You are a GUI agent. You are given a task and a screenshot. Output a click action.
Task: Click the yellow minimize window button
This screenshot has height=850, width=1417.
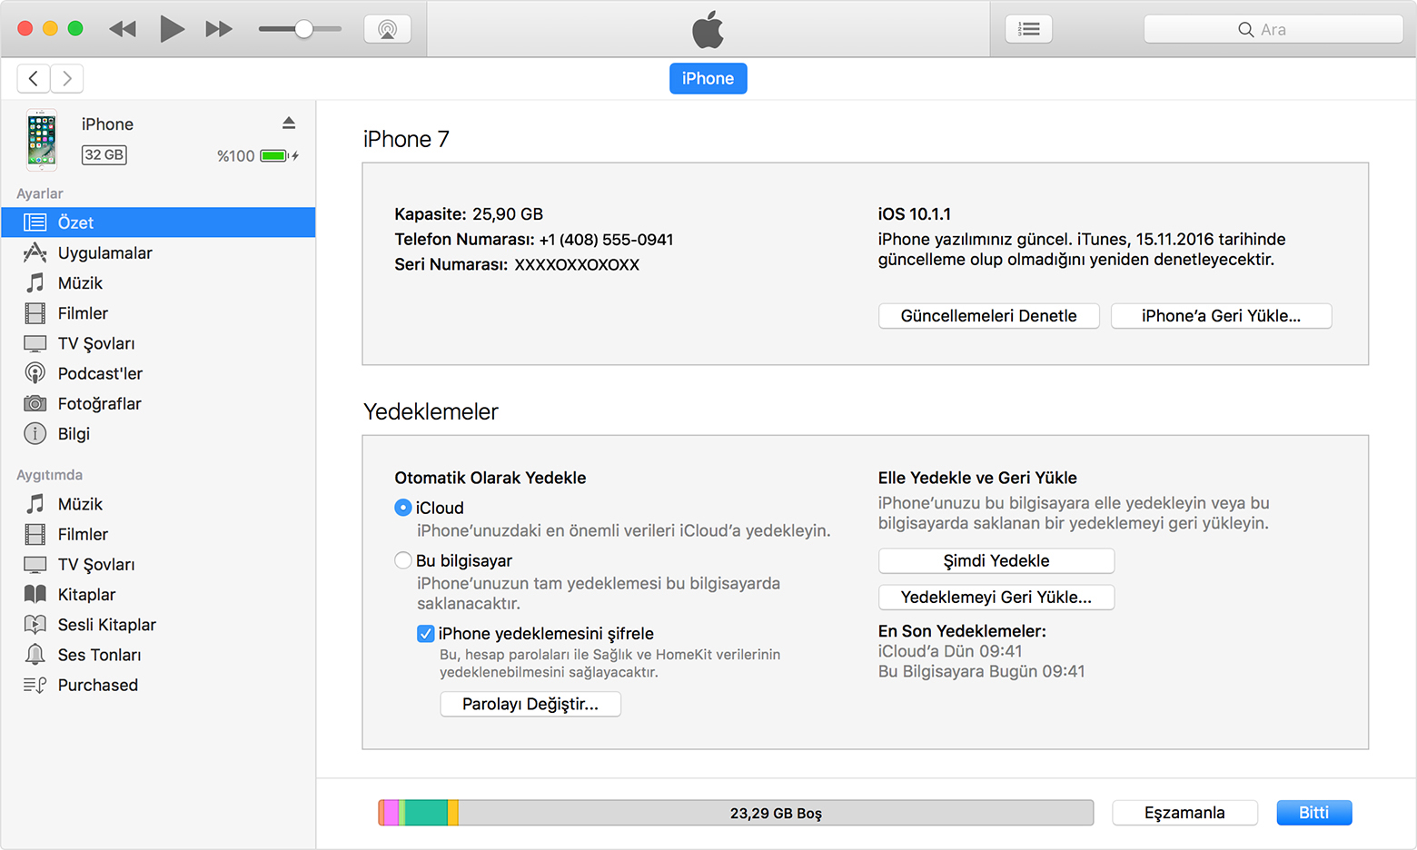click(x=50, y=28)
